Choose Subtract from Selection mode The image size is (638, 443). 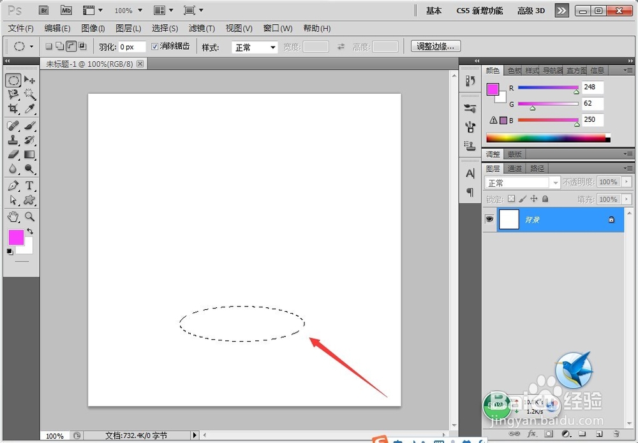pos(71,47)
